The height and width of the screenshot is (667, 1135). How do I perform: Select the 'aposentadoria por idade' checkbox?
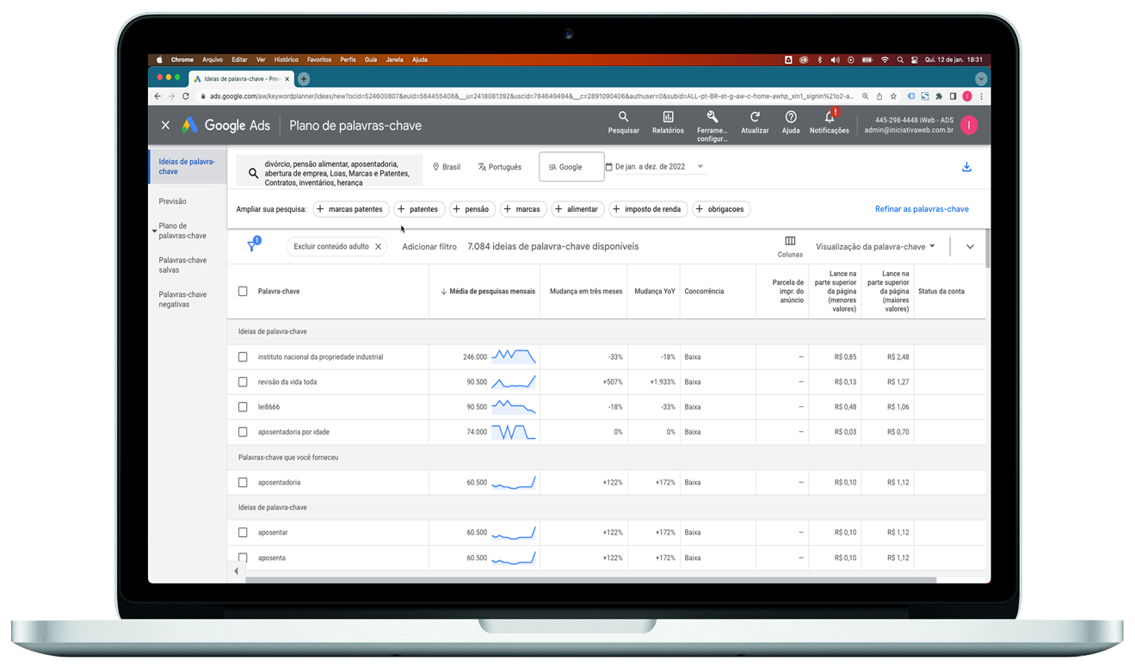click(243, 432)
